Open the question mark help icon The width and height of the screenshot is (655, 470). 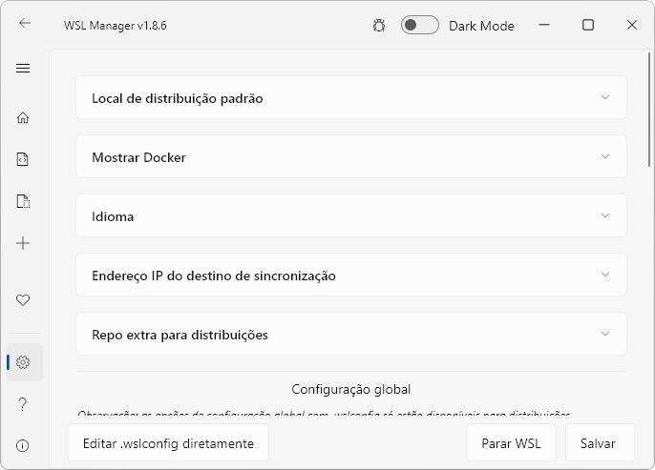coord(23,404)
